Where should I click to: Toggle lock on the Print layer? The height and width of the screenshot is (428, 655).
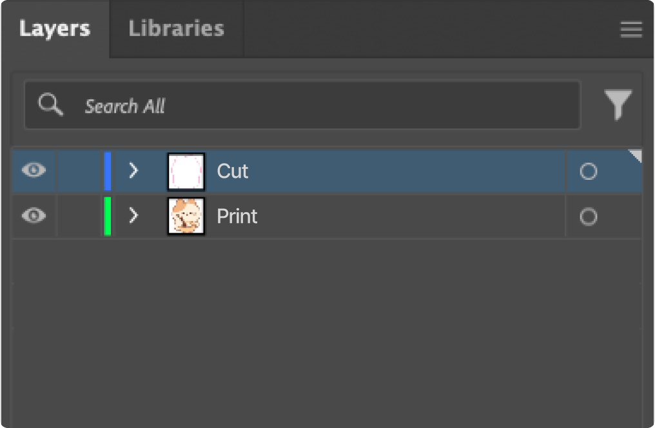(79, 217)
